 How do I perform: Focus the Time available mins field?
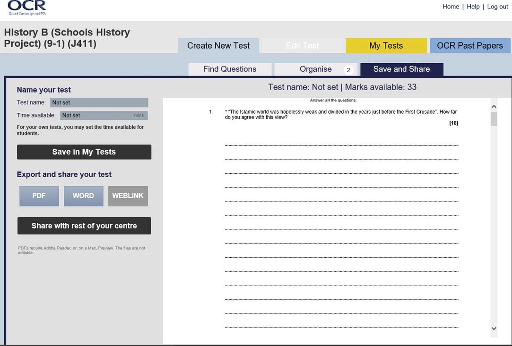[104, 115]
